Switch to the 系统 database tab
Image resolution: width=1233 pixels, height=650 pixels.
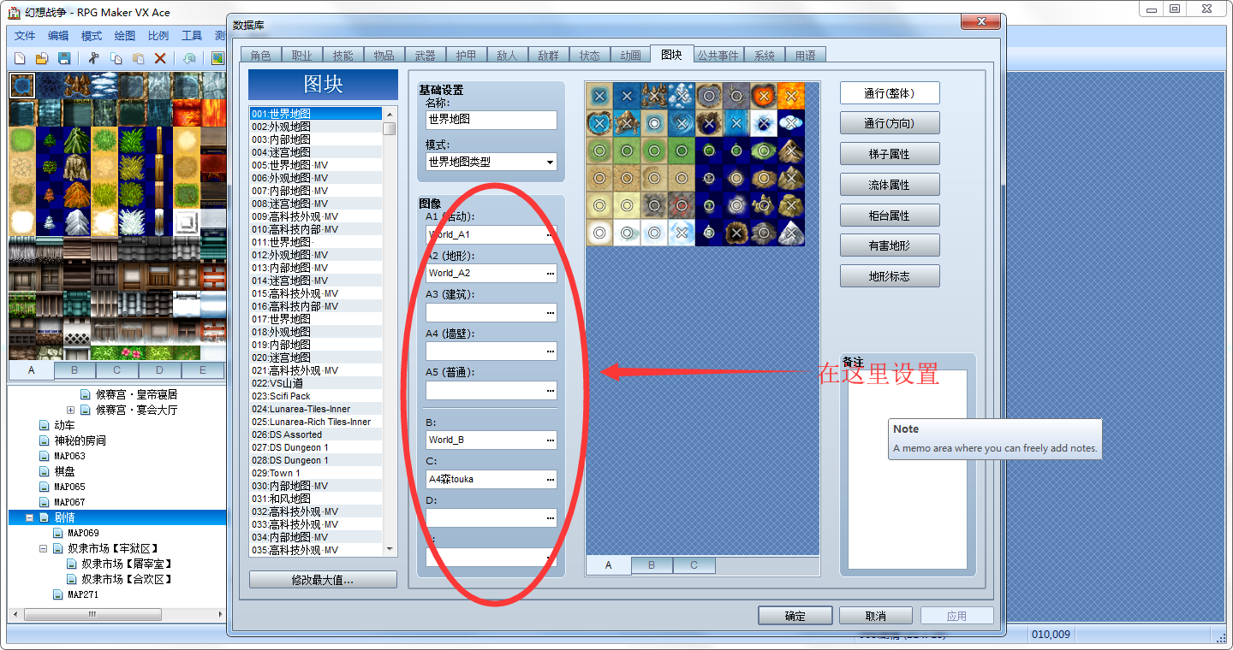pos(764,56)
